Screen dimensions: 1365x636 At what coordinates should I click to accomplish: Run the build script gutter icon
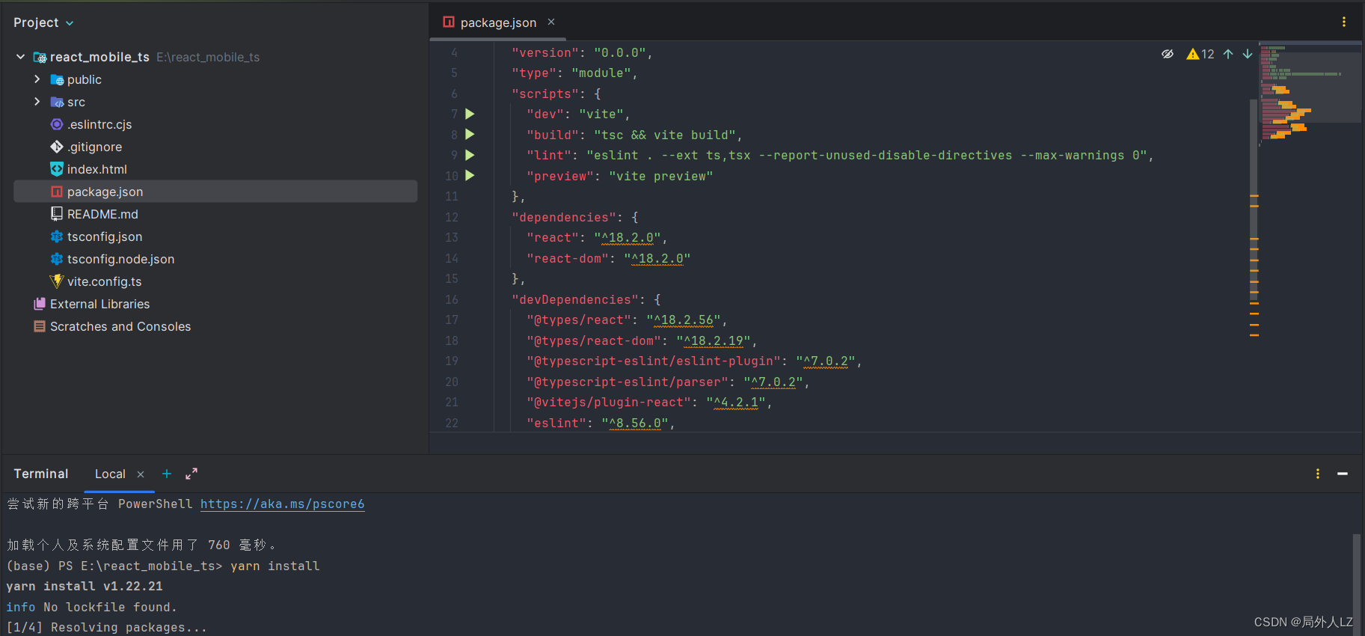click(x=470, y=135)
